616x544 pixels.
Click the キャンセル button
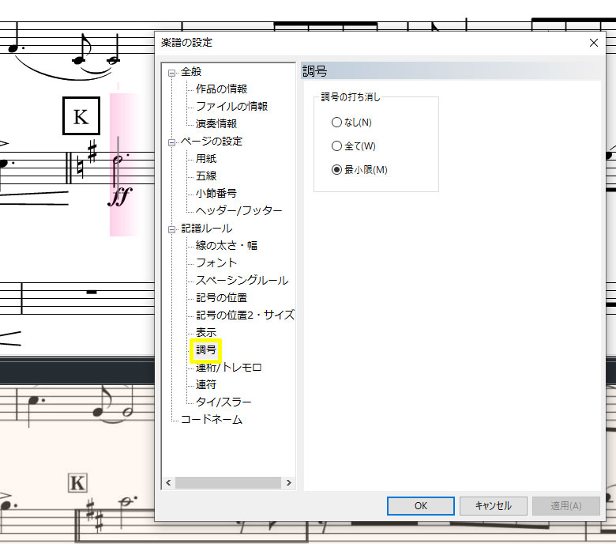pos(494,506)
